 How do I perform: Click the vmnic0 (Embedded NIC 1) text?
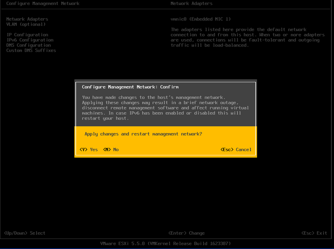(x=200, y=19)
